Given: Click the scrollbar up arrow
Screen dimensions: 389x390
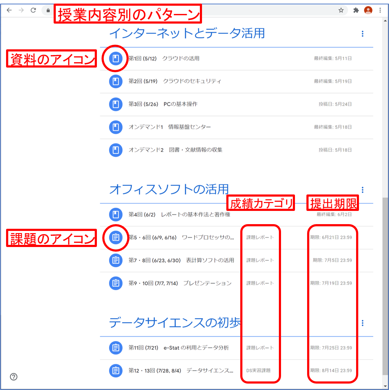Looking at the screenshot, I should tap(385, 21).
